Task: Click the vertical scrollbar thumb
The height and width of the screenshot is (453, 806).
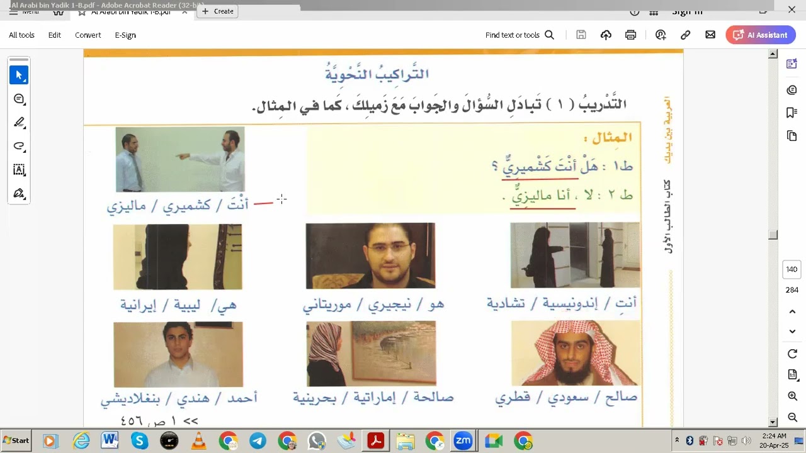Action: pos(773,235)
